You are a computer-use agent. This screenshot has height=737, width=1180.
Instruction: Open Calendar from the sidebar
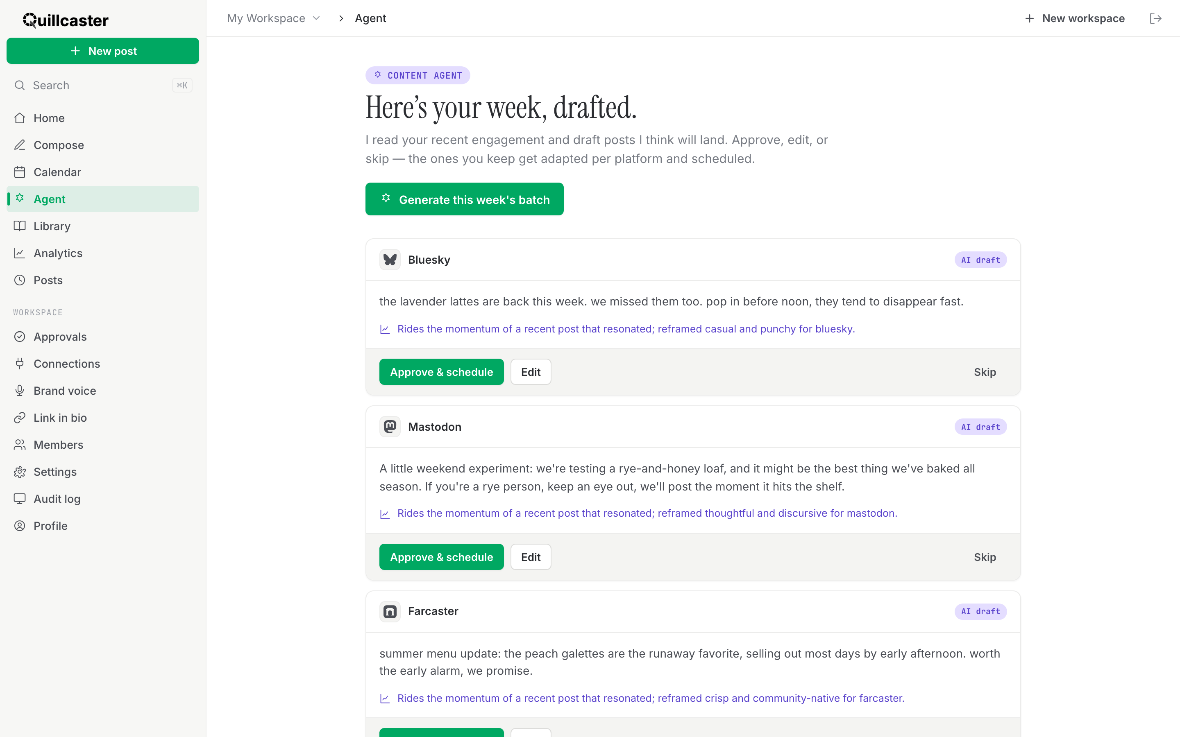pyautogui.click(x=103, y=172)
